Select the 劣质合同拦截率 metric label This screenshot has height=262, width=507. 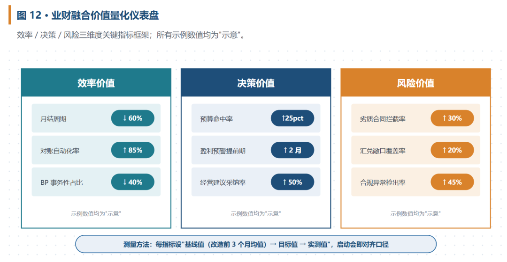click(x=383, y=119)
